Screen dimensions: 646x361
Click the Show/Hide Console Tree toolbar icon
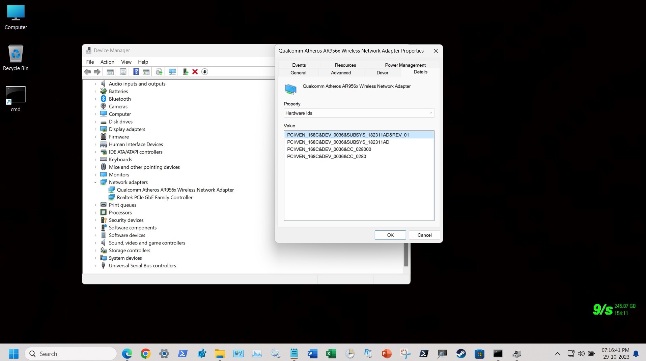pyautogui.click(x=110, y=72)
